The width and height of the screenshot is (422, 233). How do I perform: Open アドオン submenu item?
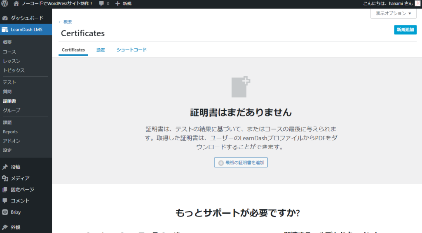12,141
